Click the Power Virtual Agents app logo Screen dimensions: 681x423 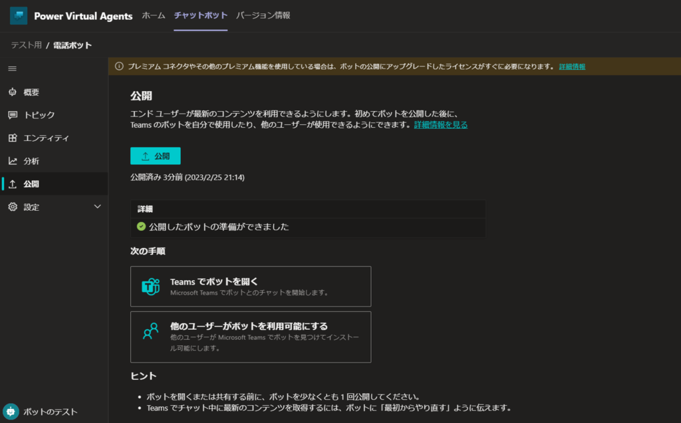pyautogui.click(x=19, y=16)
